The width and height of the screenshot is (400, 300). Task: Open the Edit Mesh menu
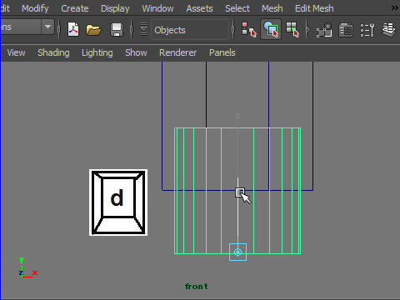[x=314, y=8]
